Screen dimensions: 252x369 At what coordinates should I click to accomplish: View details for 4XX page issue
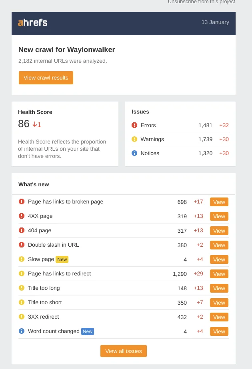[x=219, y=216]
